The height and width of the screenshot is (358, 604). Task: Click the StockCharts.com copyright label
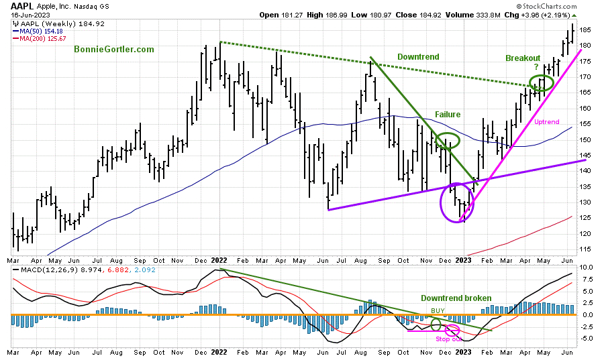click(546, 6)
